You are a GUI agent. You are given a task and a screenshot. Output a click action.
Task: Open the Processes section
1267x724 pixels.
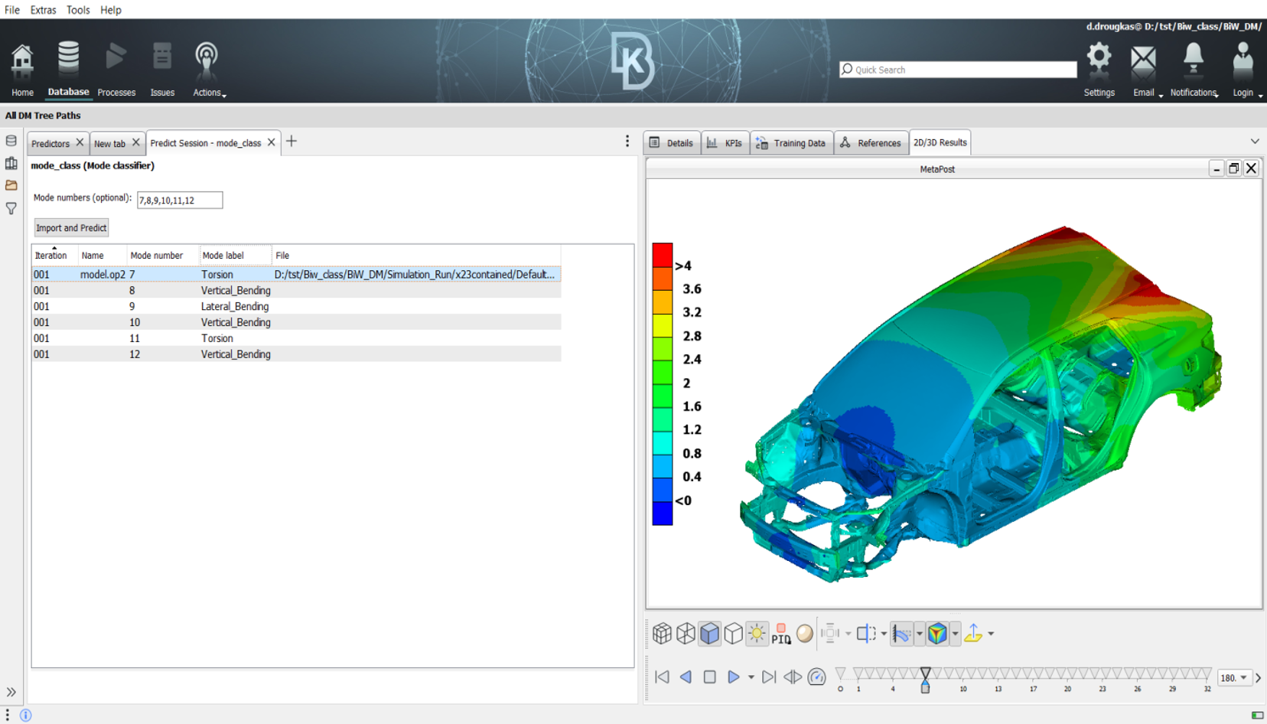(x=116, y=70)
